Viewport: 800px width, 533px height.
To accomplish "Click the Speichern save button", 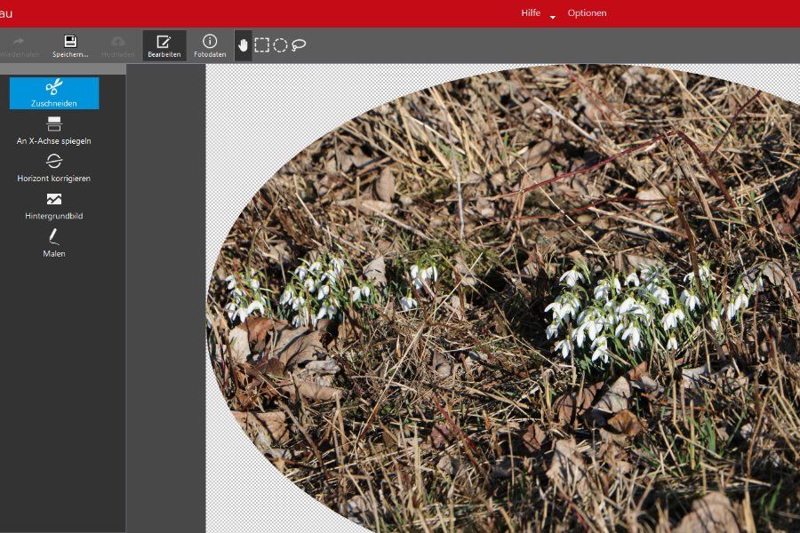I will coord(70,46).
